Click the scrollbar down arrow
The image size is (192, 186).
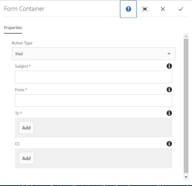[186, 177]
